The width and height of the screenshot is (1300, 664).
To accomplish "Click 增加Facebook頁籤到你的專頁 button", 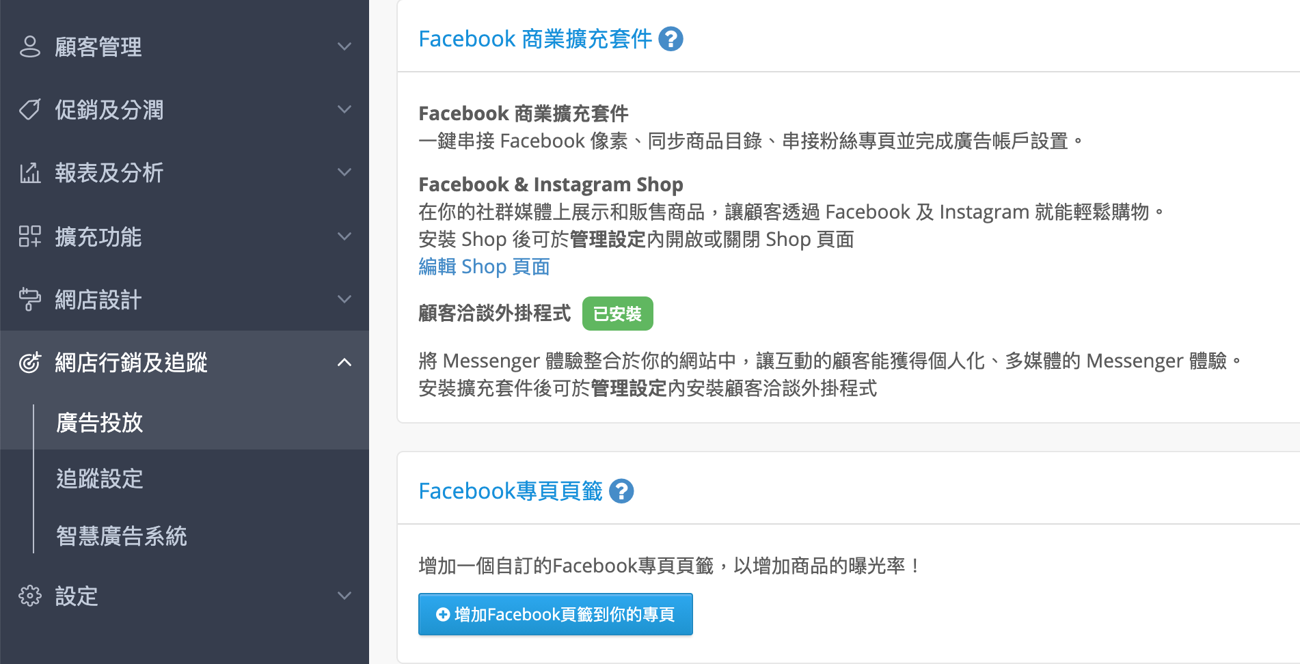I will (x=556, y=614).
